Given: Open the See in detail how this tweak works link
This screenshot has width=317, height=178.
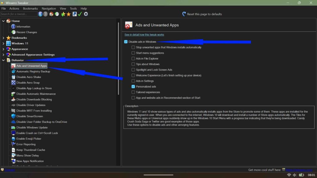Looking at the screenshot, I should 144,35.
